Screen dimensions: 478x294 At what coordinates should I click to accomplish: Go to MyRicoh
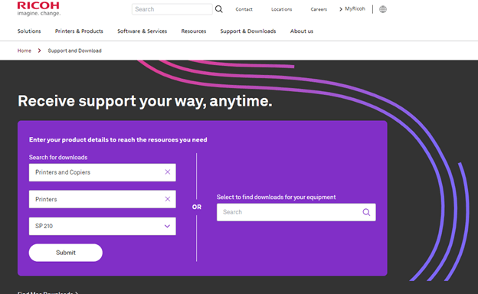tap(355, 9)
